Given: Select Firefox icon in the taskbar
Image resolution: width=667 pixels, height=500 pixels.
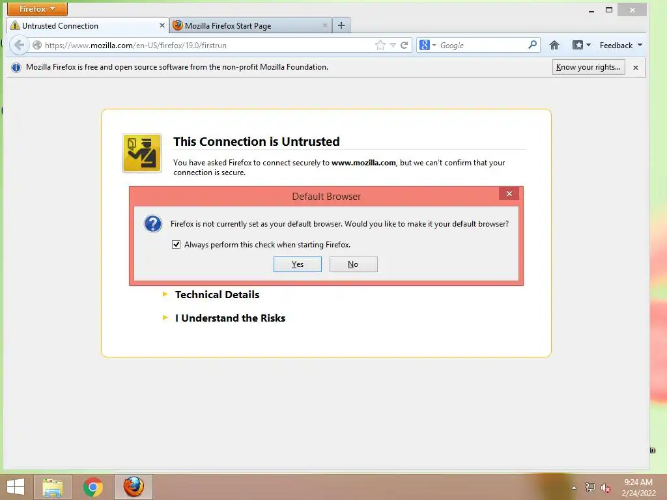Looking at the screenshot, I should click(x=133, y=487).
